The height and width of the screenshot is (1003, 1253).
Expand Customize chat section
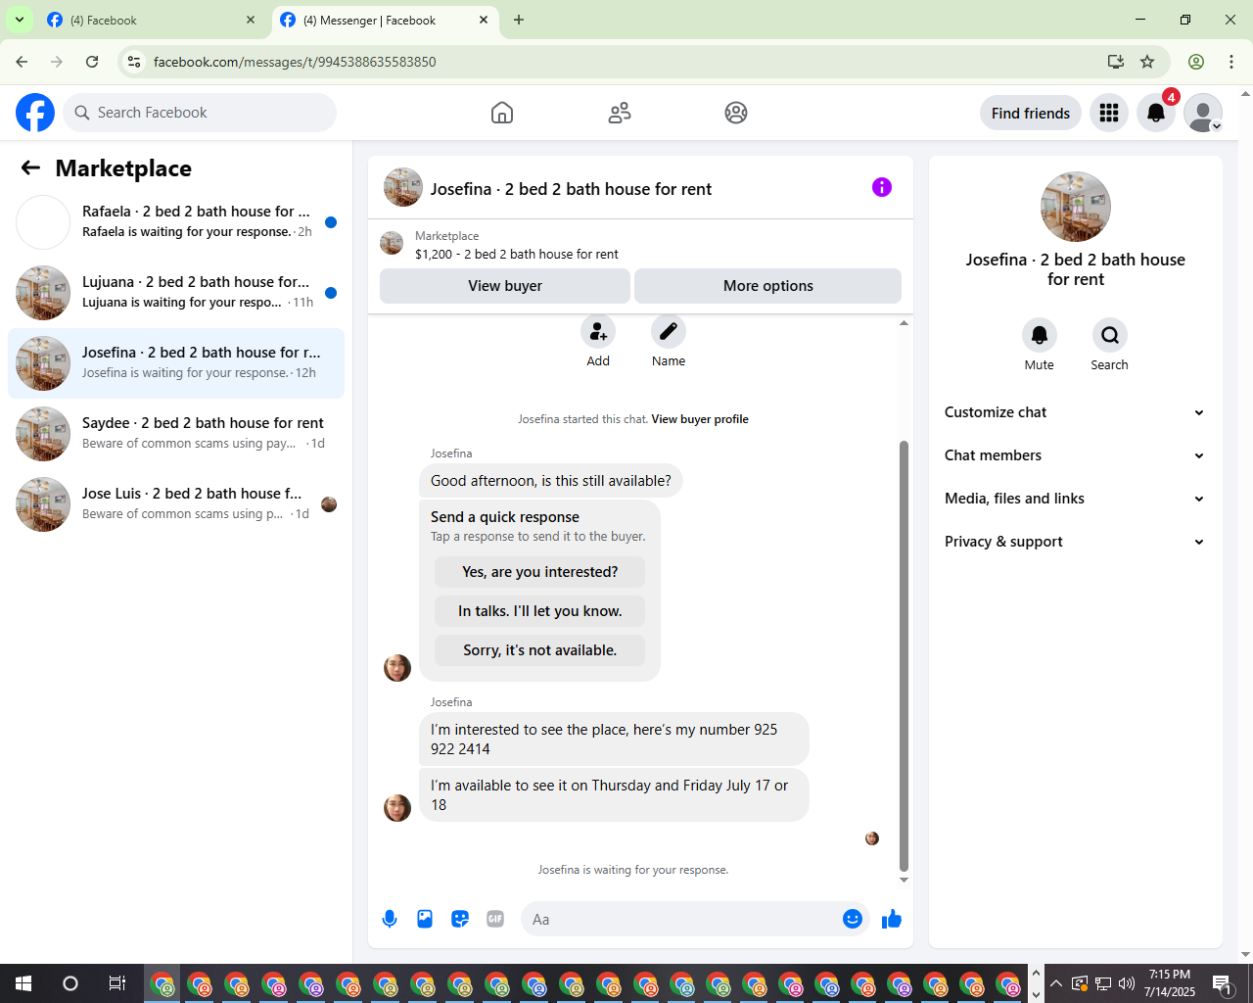[1076, 412]
